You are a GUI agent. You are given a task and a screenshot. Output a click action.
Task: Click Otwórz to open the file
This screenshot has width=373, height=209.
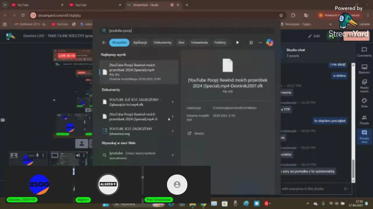pyautogui.click(x=196, y=133)
